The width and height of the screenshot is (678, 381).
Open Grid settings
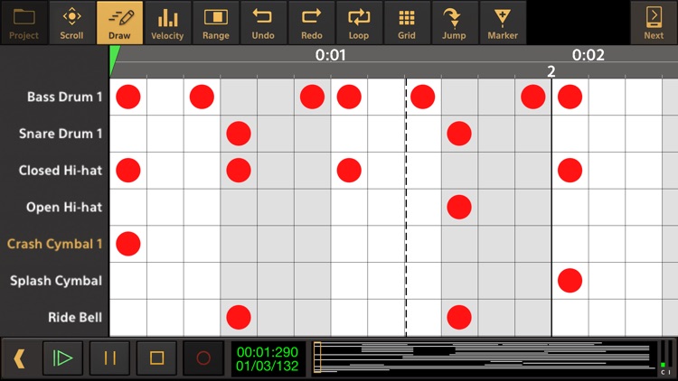[407, 23]
